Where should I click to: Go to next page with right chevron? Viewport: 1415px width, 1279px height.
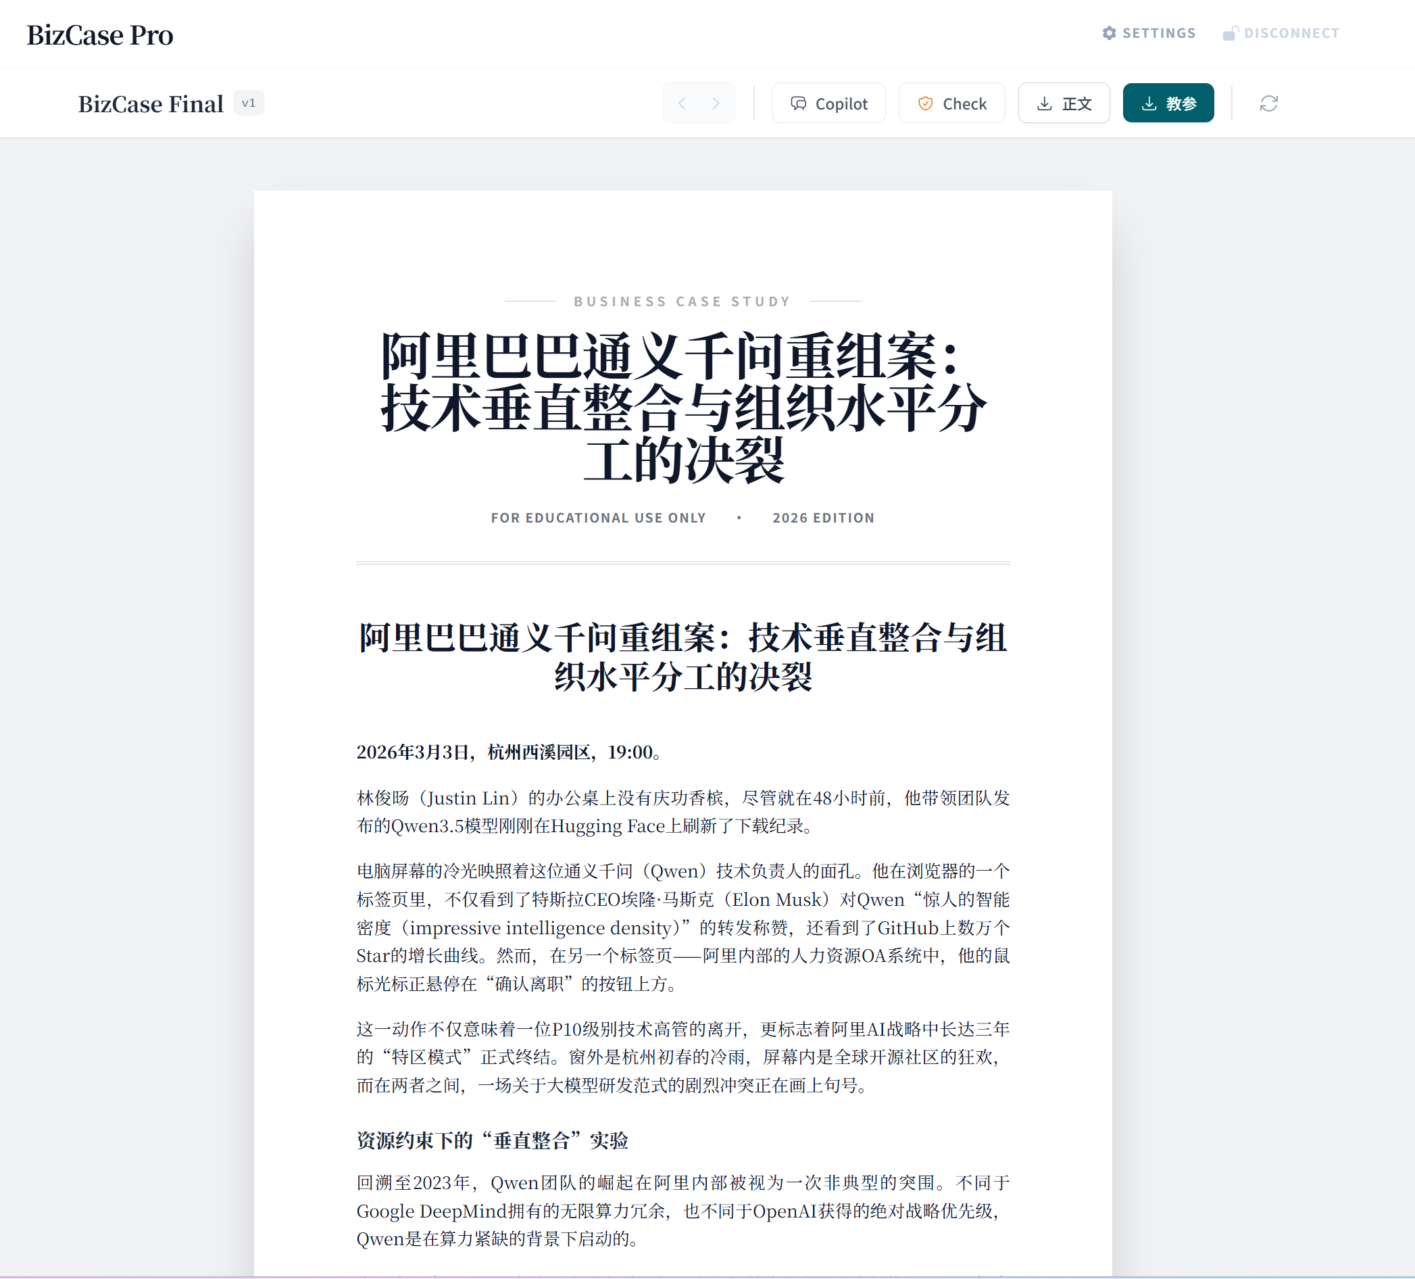[716, 103]
